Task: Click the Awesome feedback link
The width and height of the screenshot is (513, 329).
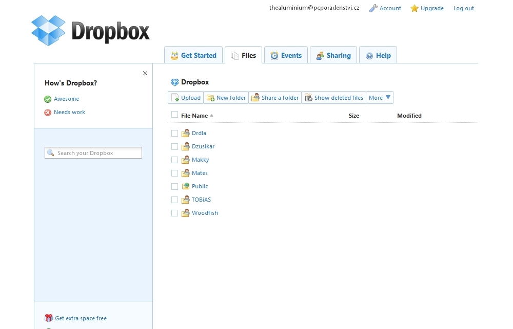Action: tap(66, 99)
